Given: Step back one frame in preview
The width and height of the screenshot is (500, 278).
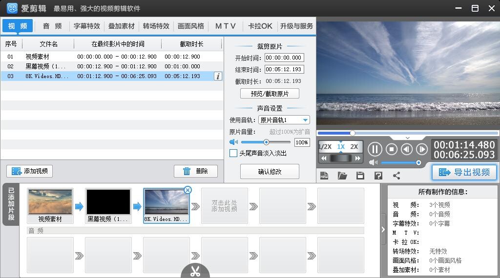Looking at the screenshot, I should (406, 149).
